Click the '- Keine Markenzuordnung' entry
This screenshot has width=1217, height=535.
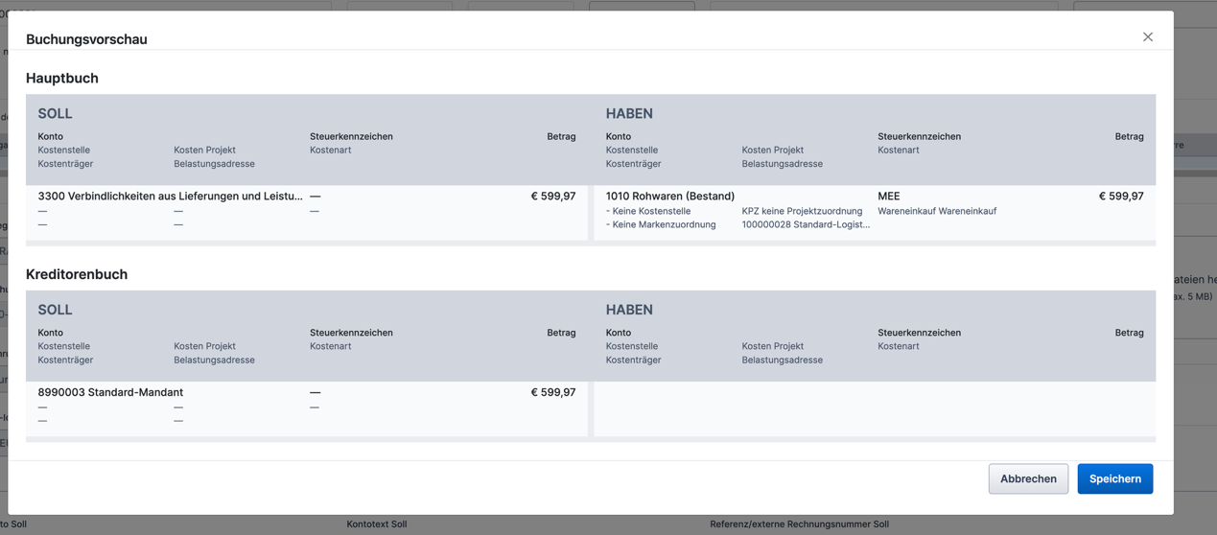coord(660,224)
